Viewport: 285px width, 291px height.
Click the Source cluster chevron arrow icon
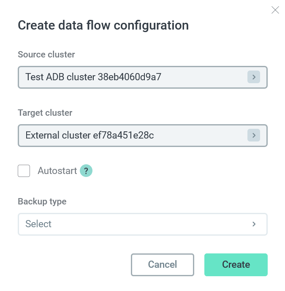point(253,77)
